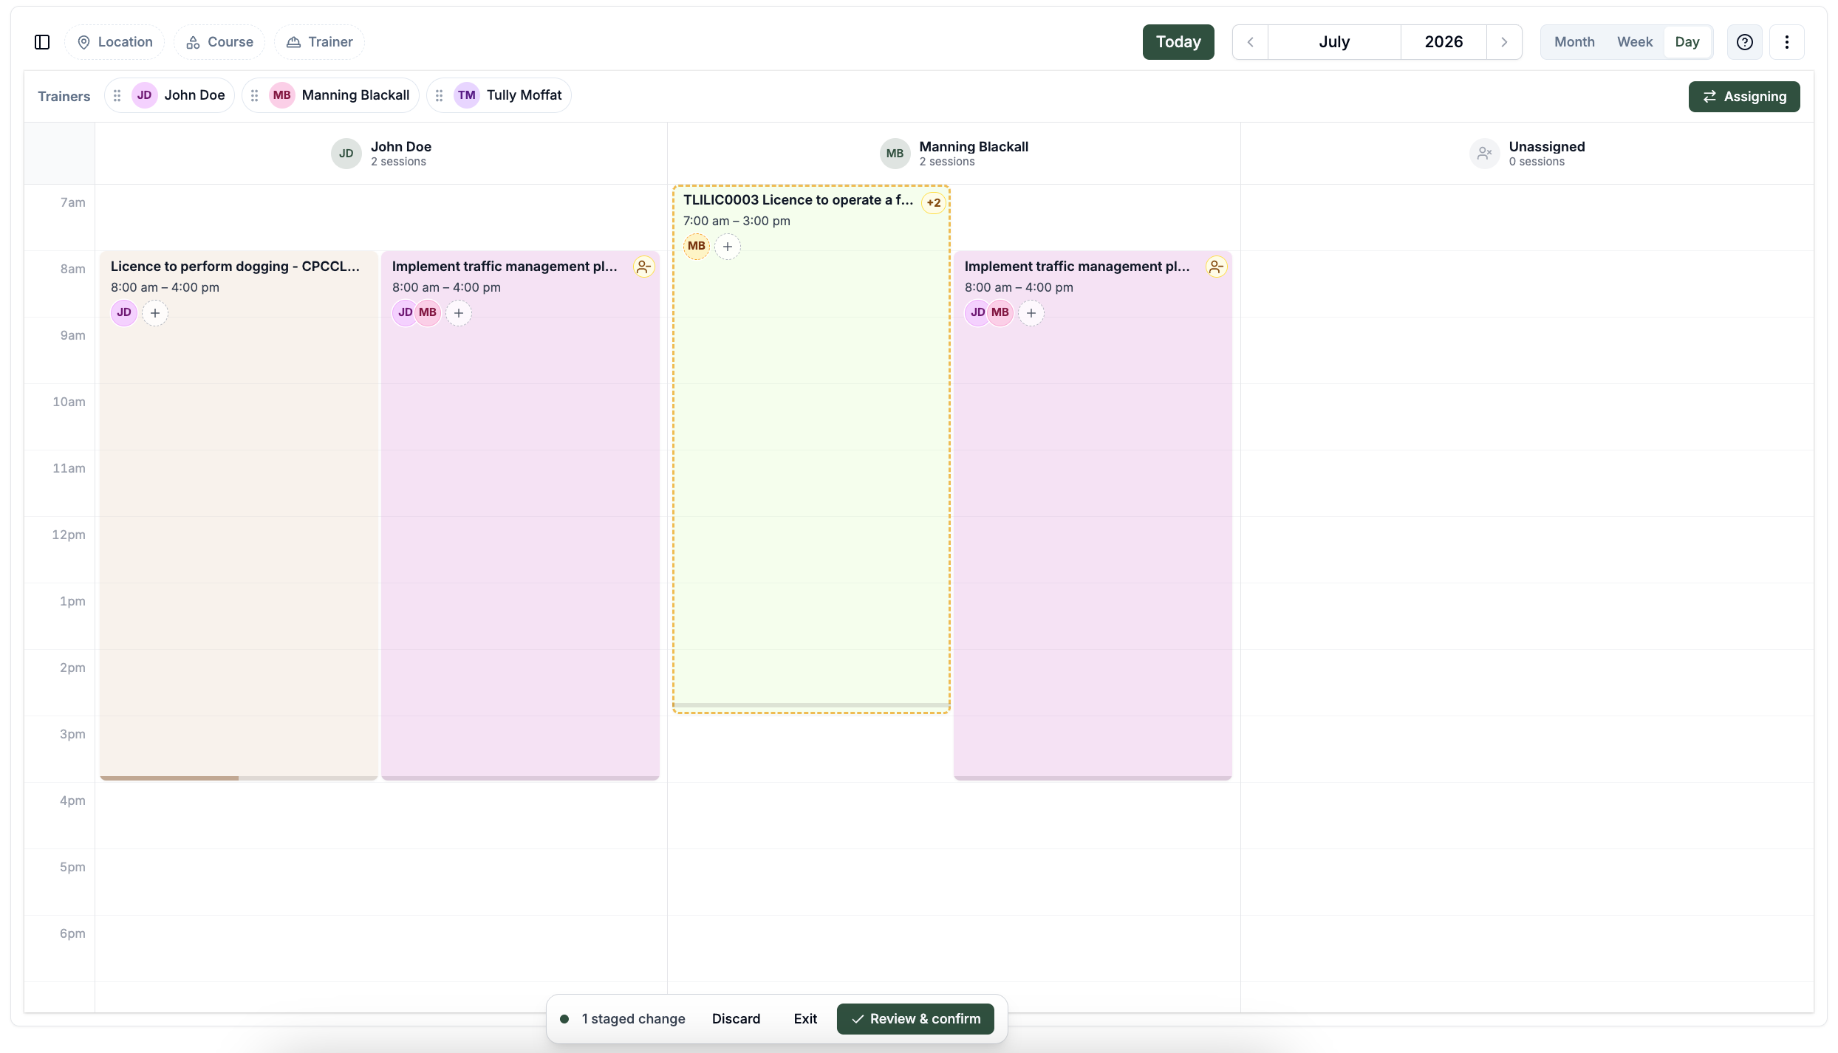Image resolution: width=1838 pixels, height=1053 pixels.
Task: Click Review & confirm
Action: click(915, 1019)
